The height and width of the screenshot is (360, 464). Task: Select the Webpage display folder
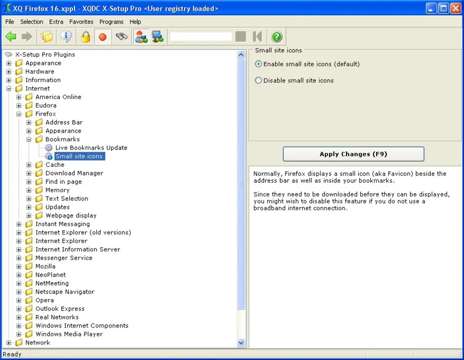[71, 216]
